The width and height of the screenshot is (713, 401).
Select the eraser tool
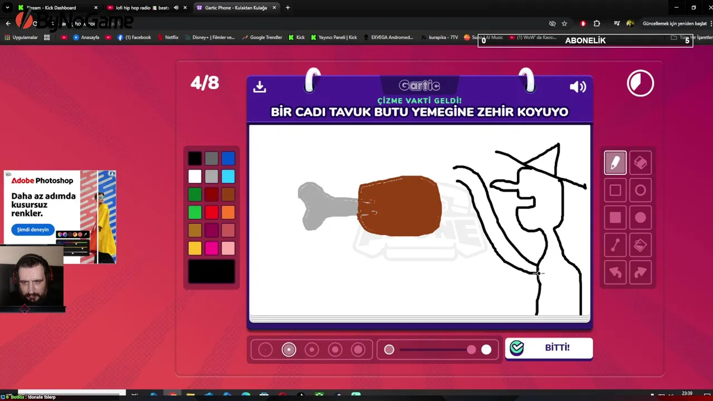[x=640, y=163]
